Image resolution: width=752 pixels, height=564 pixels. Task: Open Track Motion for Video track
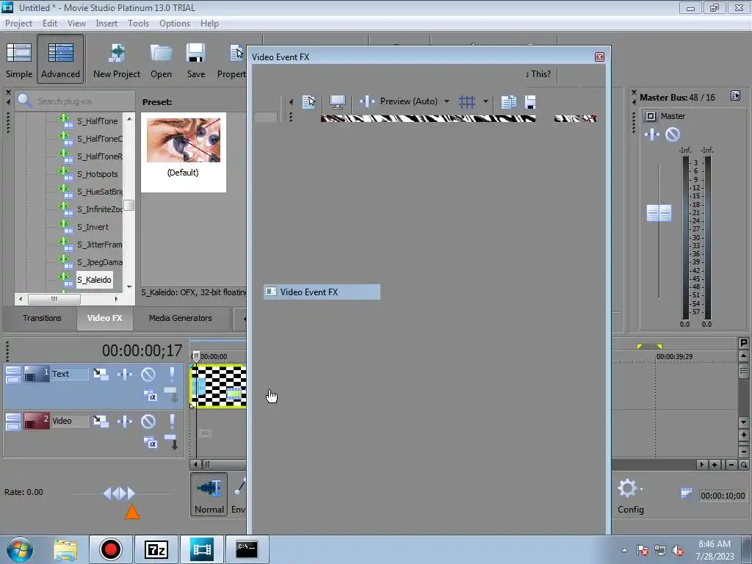click(101, 421)
